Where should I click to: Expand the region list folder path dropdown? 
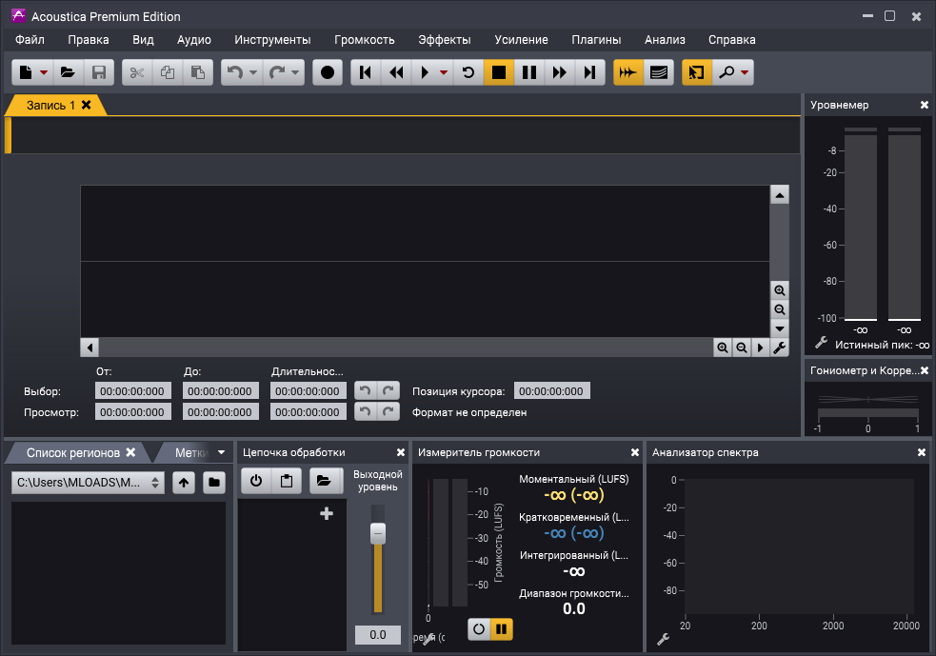point(156,483)
